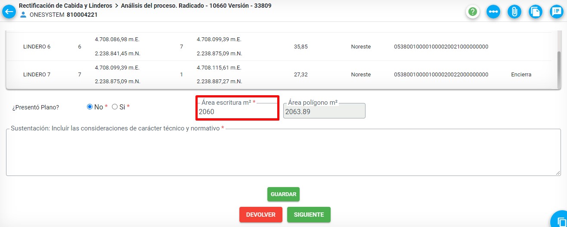Click coordinate 4.708.115,61 m.E.
This screenshot has height=227, width=567.
(219, 68)
